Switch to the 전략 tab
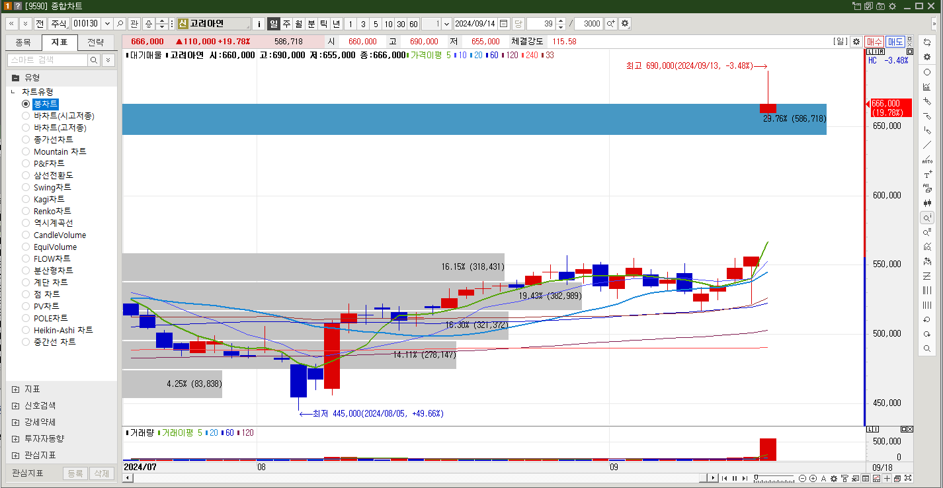Image resolution: width=943 pixels, height=488 pixels. [96, 42]
